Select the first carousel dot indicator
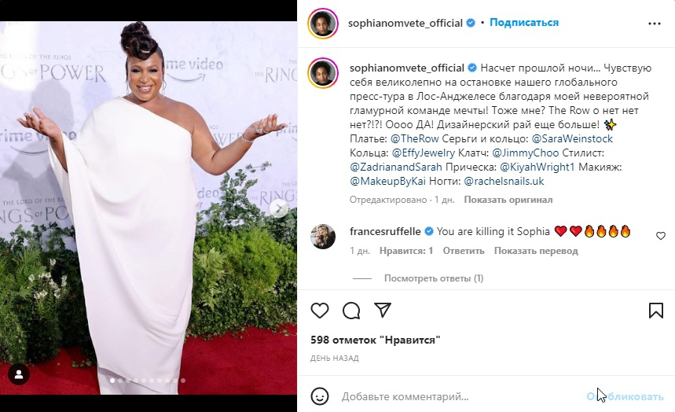 (112, 381)
